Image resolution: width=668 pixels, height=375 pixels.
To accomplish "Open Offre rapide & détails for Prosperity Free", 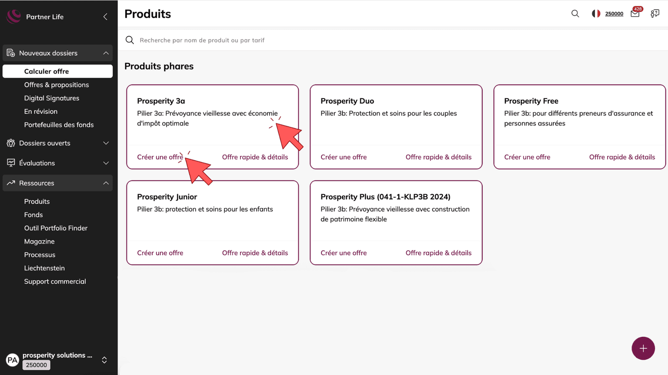I will pyautogui.click(x=622, y=157).
